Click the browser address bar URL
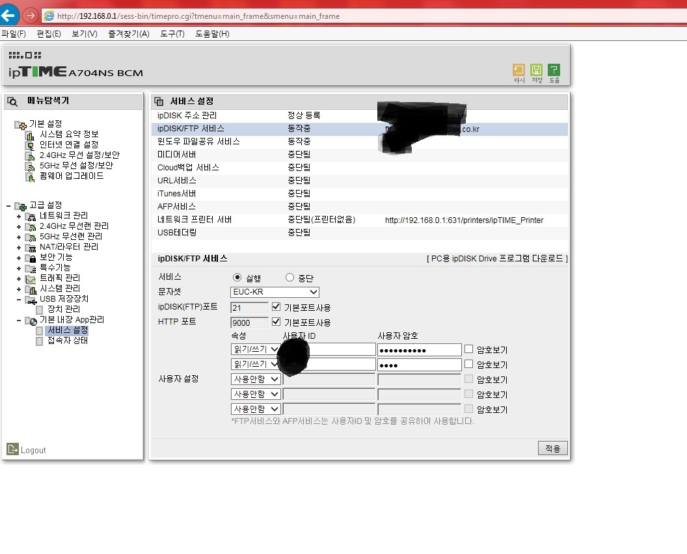The image size is (687, 554). [198, 16]
